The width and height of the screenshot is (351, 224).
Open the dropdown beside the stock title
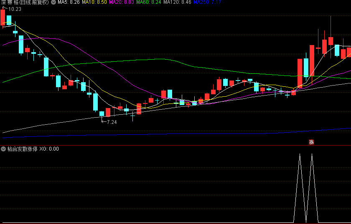coord(53,2)
